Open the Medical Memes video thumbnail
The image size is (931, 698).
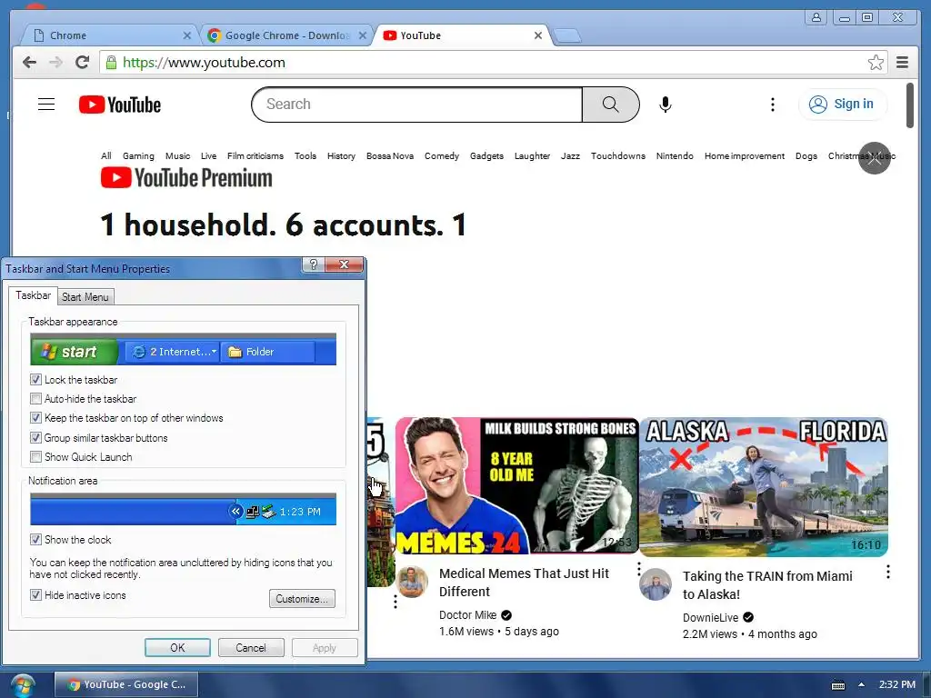pyautogui.click(x=516, y=486)
